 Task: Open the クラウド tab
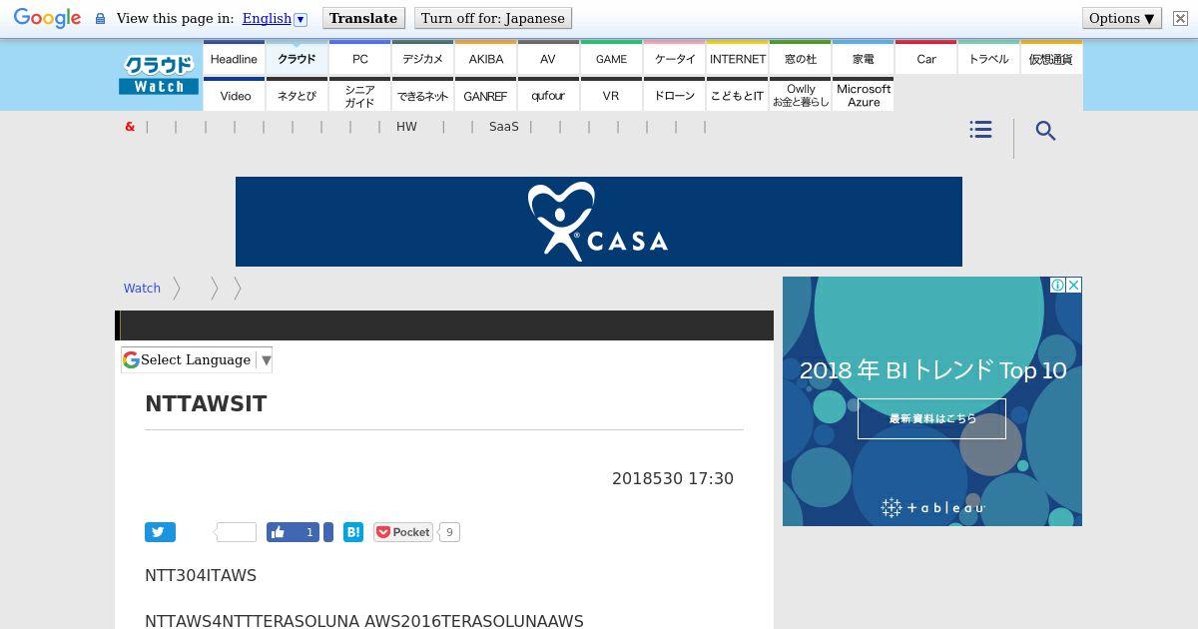pos(297,59)
